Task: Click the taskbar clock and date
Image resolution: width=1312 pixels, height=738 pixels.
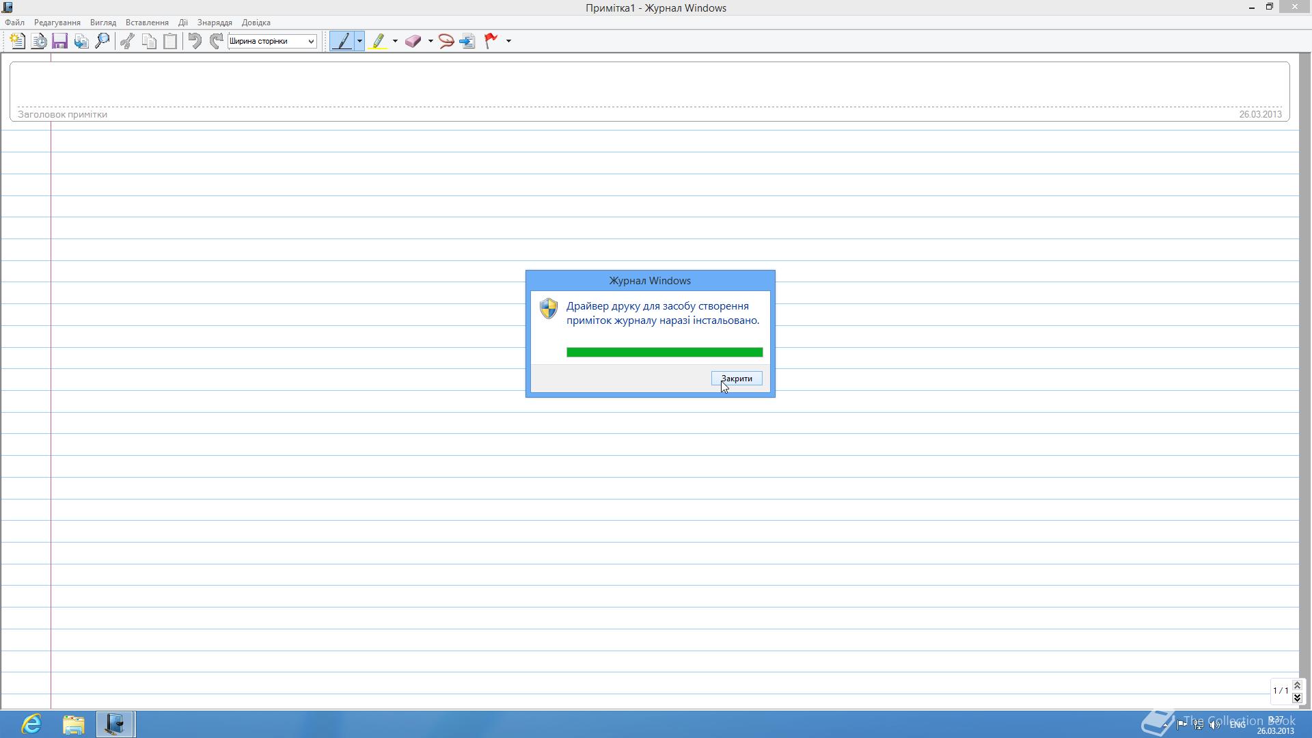Action: [1276, 725]
